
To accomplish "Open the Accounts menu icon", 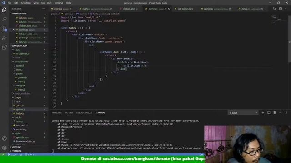I will 4,139.
